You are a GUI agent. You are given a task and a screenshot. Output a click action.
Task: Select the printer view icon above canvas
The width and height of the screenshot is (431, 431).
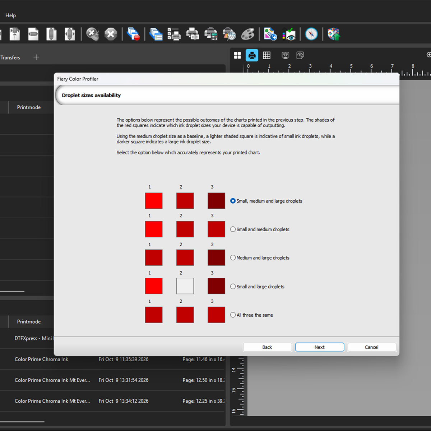(252, 55)
